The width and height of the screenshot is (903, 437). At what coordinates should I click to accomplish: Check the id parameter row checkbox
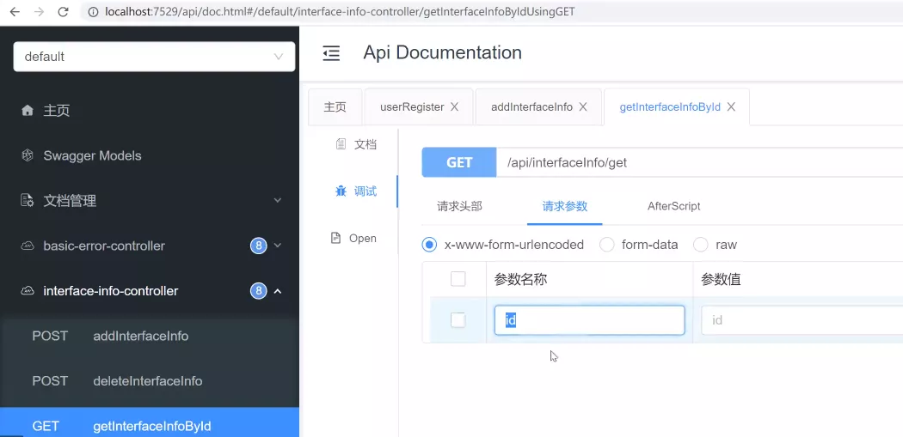pyautogui.click(x=458, y=320)
